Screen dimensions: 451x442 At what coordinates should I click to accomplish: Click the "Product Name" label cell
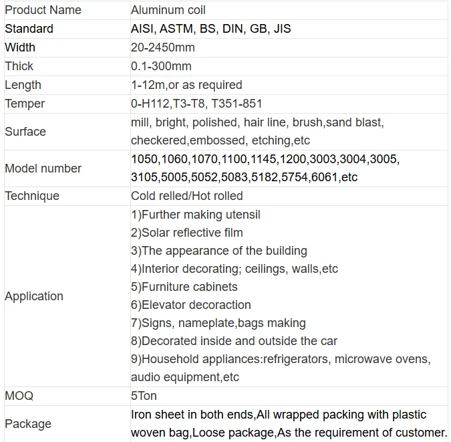(x=43, y=10)
